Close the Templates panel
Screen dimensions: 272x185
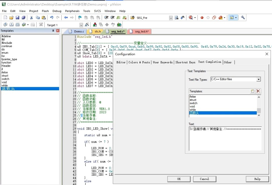click(58, 31)
